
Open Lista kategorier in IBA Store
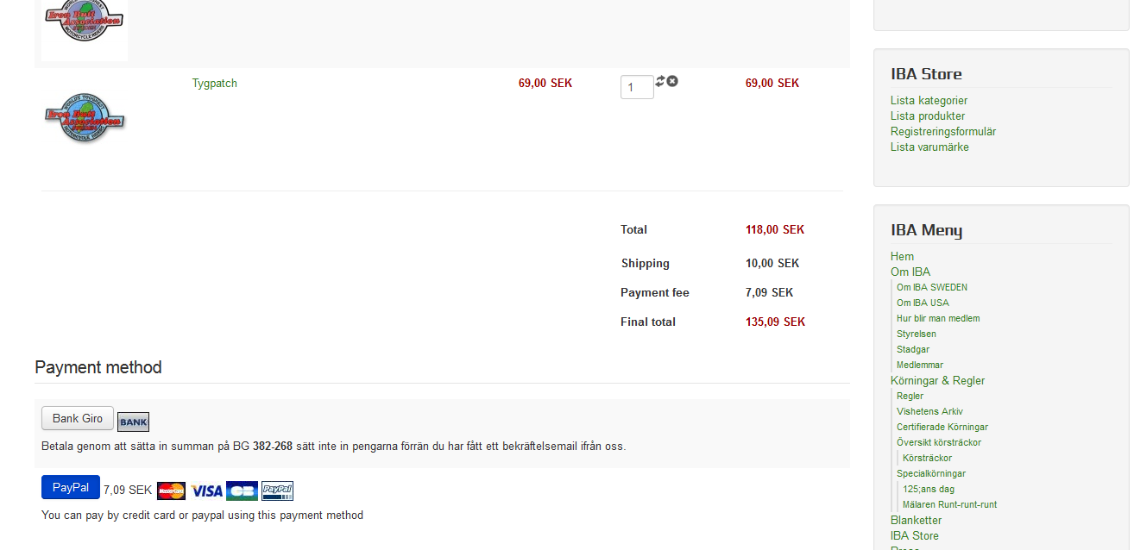click(x=929, y=101)
